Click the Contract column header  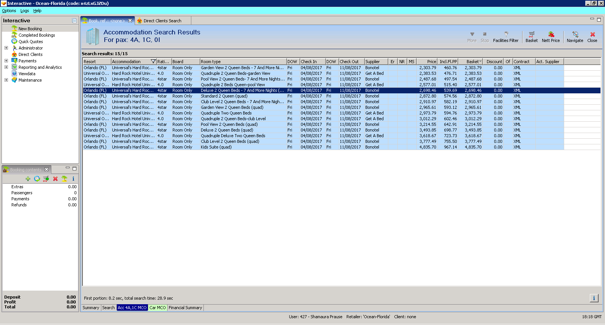[524, 62]
